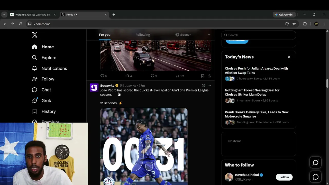329x185 pixels.
Task: Open a new browser tab
Action: [114, 15]
